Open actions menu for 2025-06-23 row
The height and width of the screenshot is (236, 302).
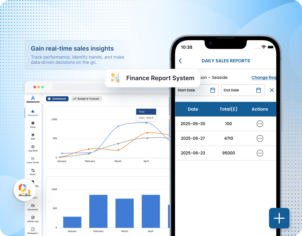260,153
